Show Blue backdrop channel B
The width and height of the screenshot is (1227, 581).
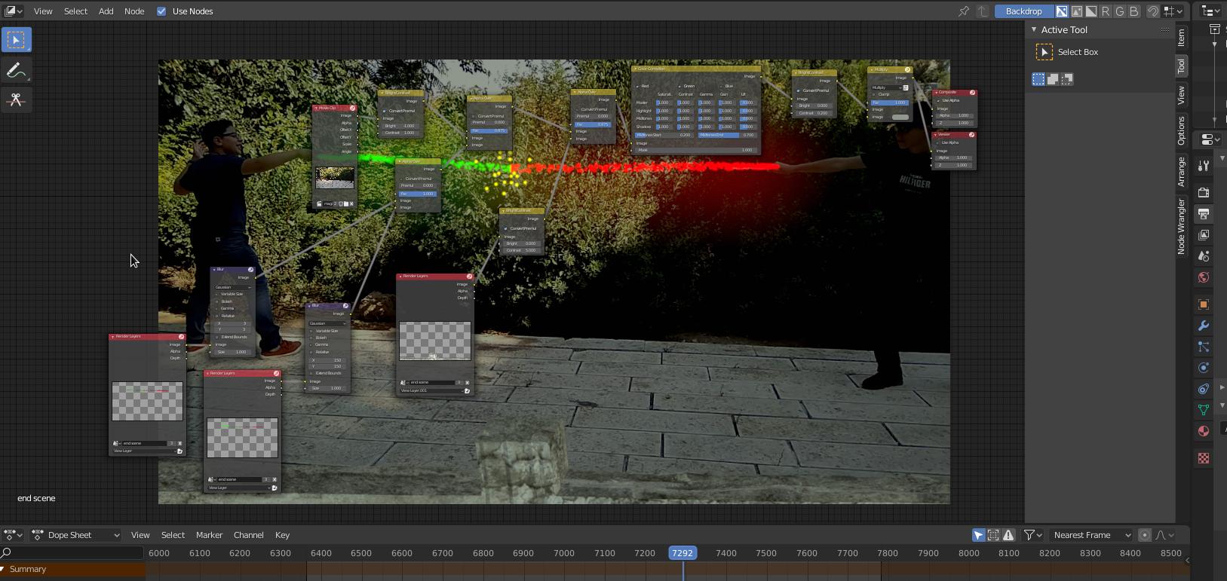[1133, 11]
